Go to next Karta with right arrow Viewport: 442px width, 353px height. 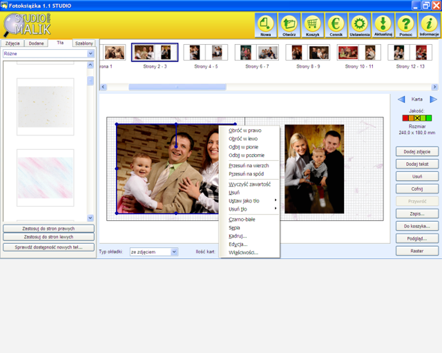point(434,99)
